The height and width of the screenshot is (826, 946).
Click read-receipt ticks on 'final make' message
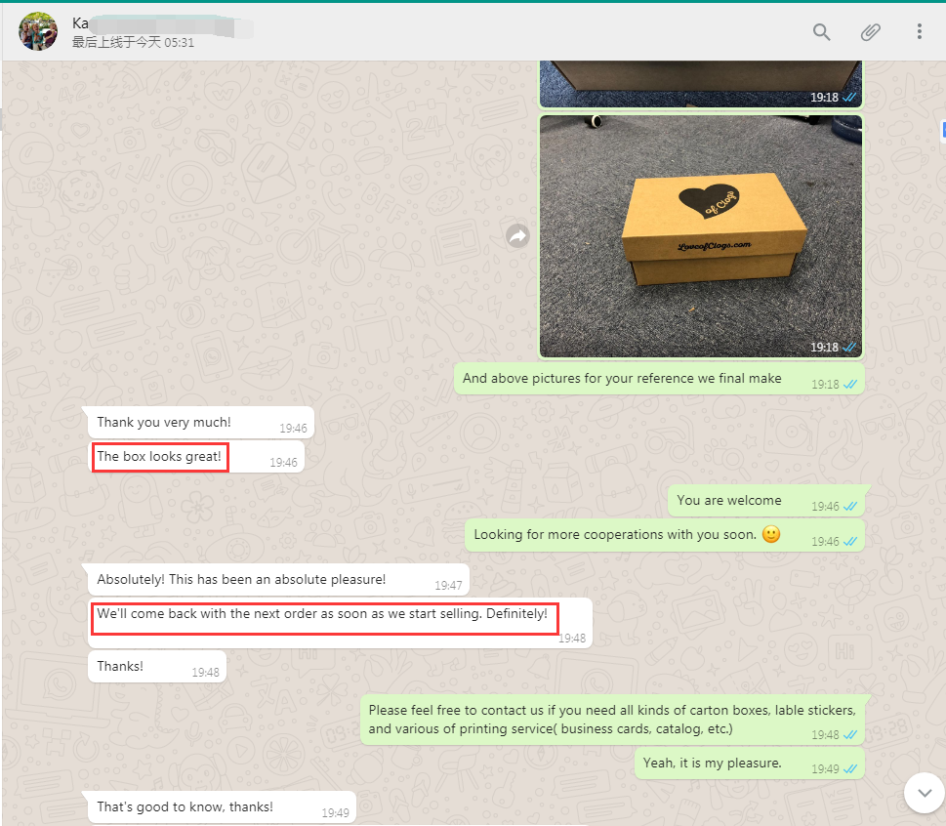(850, 385)
